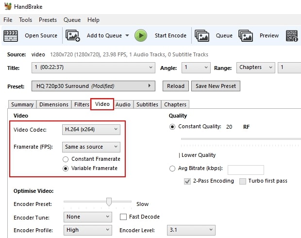Expand the Encoder Tune None dropdown
This screenshot has height=238, width=301.
(x=88, y=217)
